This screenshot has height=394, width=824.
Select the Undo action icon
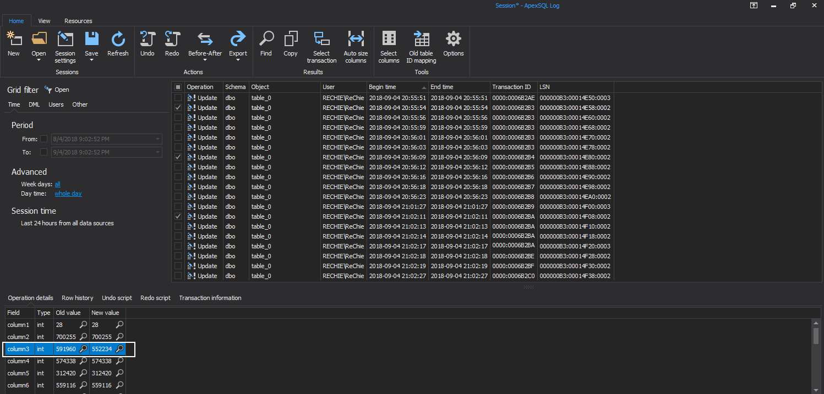[147, 38]
